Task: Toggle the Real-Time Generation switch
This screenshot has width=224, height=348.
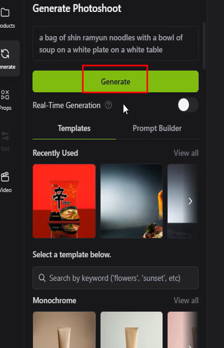Action: (x=188, y=105)
